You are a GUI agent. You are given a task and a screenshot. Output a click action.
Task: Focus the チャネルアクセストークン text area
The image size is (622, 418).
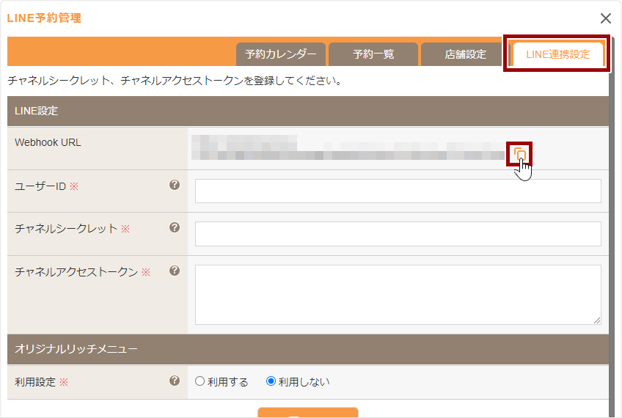[398, 295]
